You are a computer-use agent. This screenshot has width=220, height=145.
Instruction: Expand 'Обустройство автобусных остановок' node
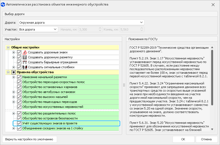(14, 92)
